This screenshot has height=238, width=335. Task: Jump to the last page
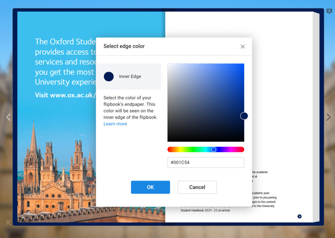[328, 222]
